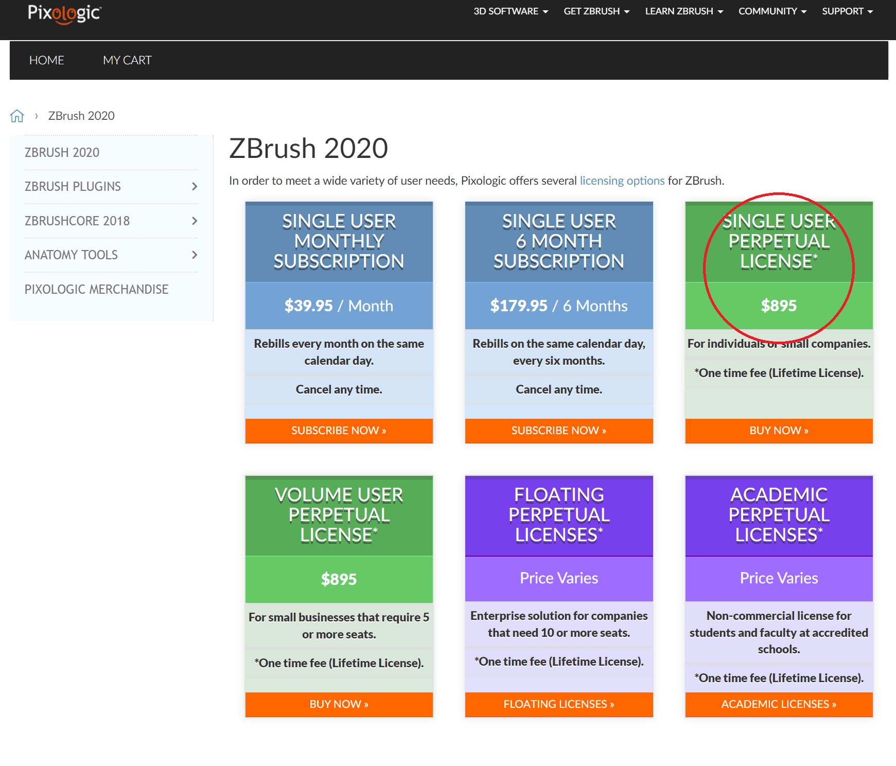This screenshot has height=766, width=896.
Task: Buy Now the Single User Perpetual License
Action: click(x=779, y=431)
